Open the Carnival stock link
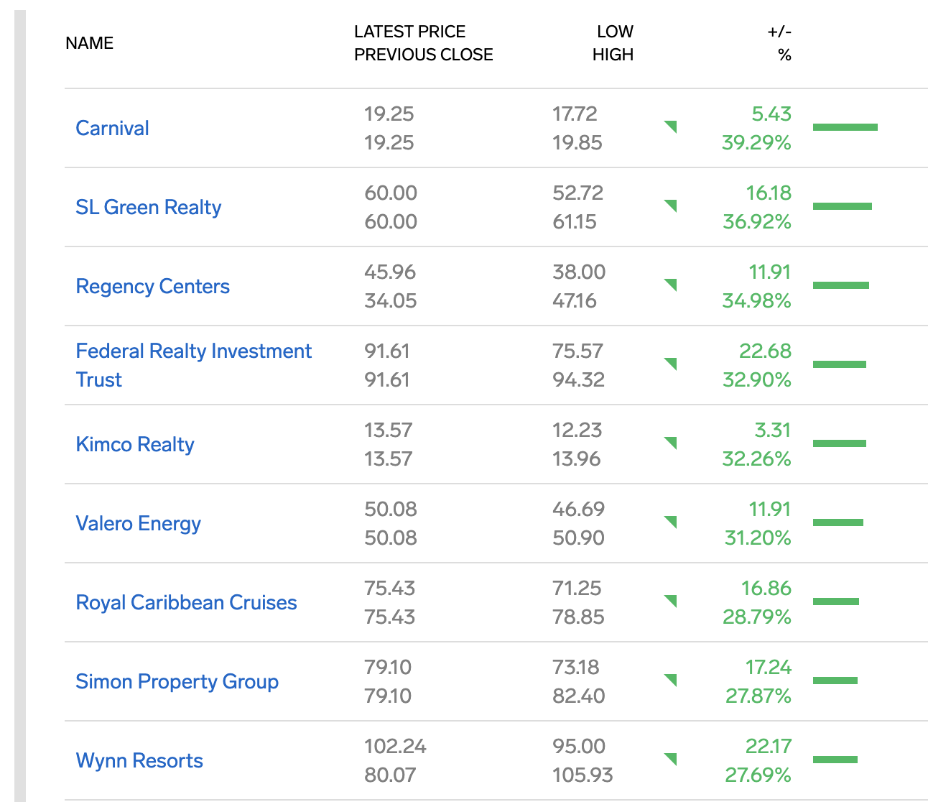The image size is (928, 802). [112, 128]
